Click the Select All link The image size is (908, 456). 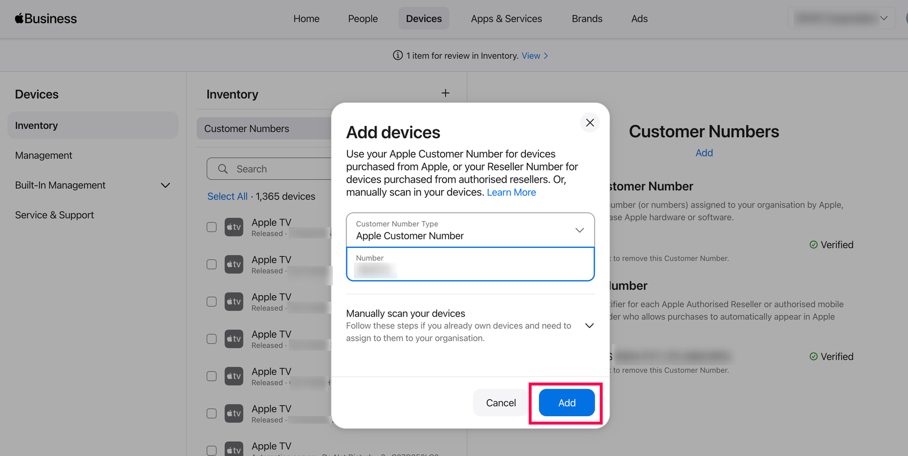(x=227, y=196)
